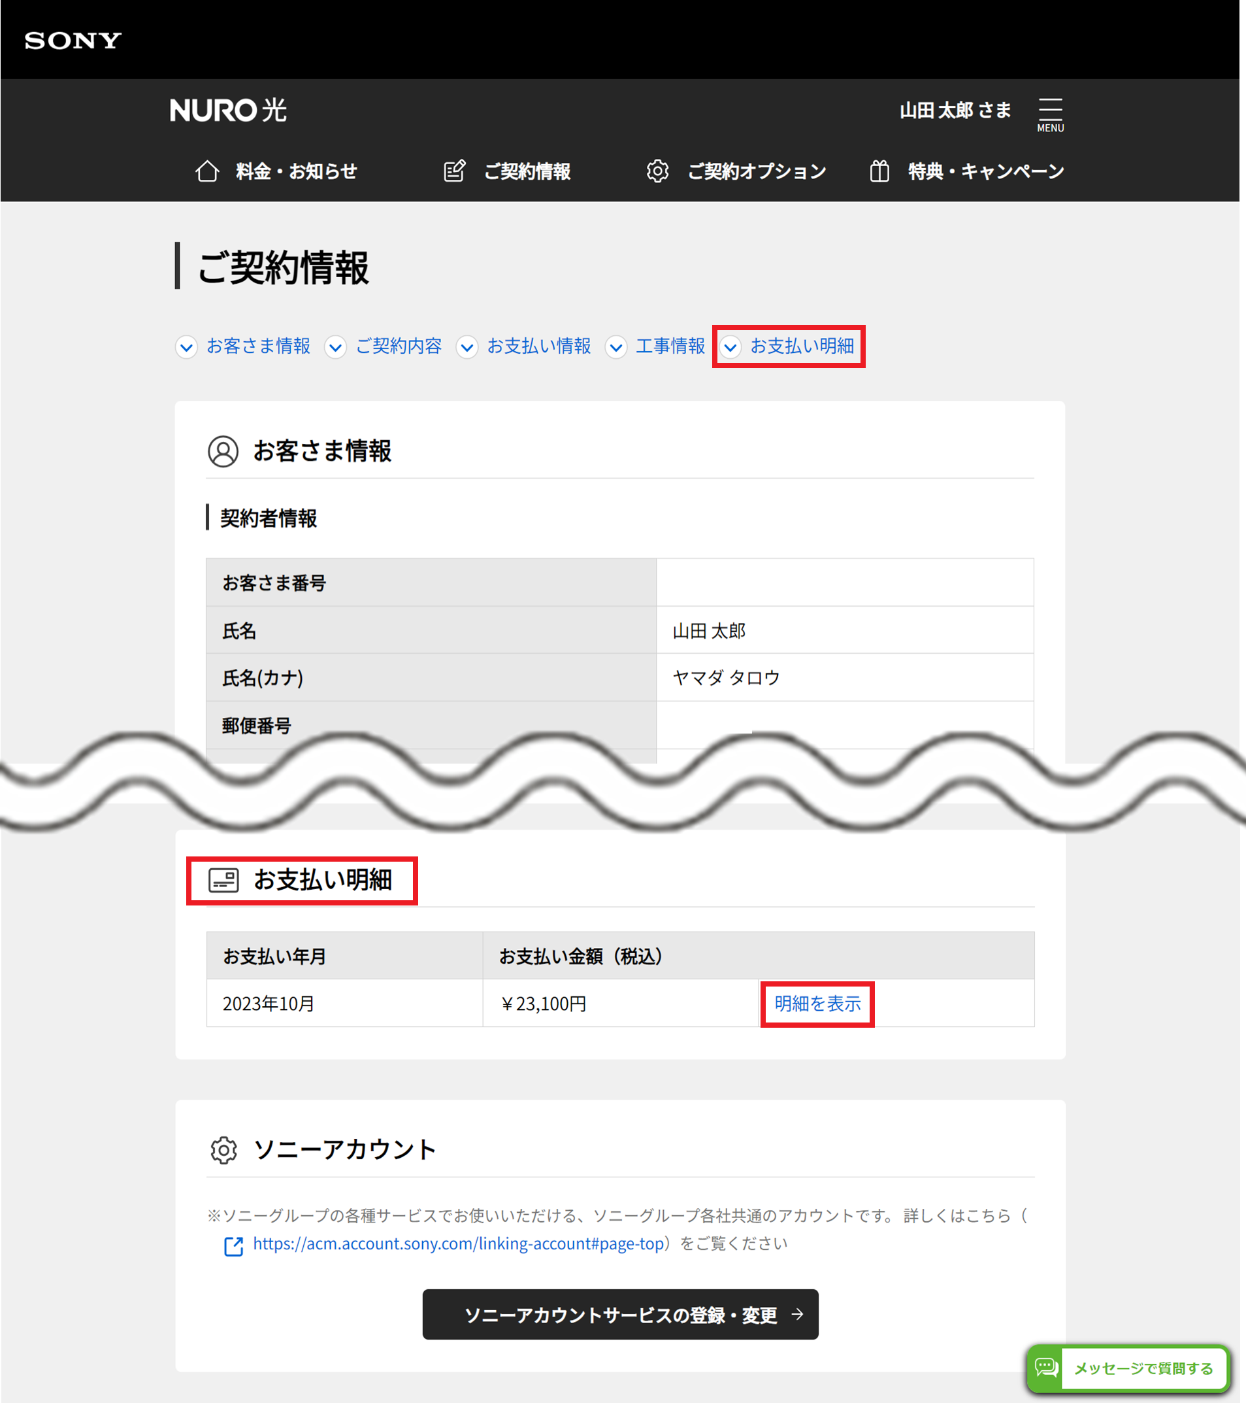This screenshot has height=1403, width=1246.
Task: Click the 山田 太郎 name value cell
Action: click(845, 630)
